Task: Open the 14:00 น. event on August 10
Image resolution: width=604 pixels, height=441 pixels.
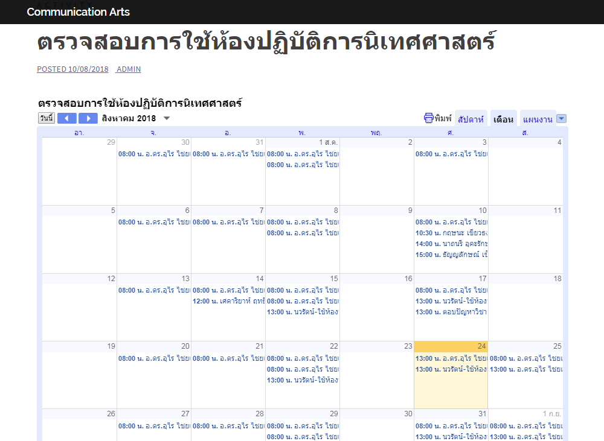Action: pos(451,244)
